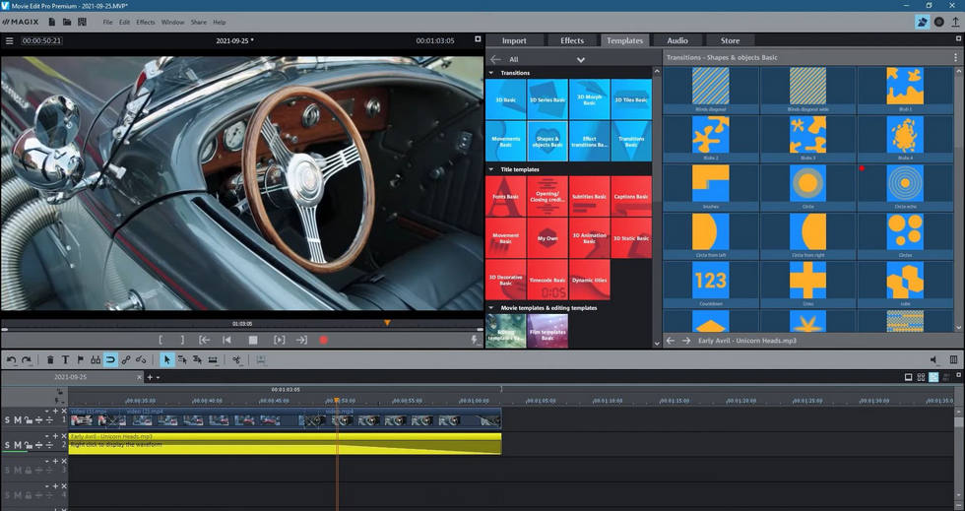Switch to the Store tab
This screenshot has width=965, height=511.
pos(730,40)
